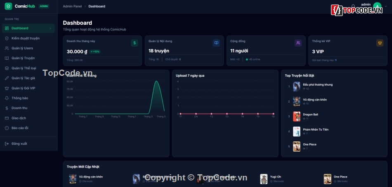Click the T6 data point in upload chart
This screenshot has height=187, width=392.
point(273,114)
